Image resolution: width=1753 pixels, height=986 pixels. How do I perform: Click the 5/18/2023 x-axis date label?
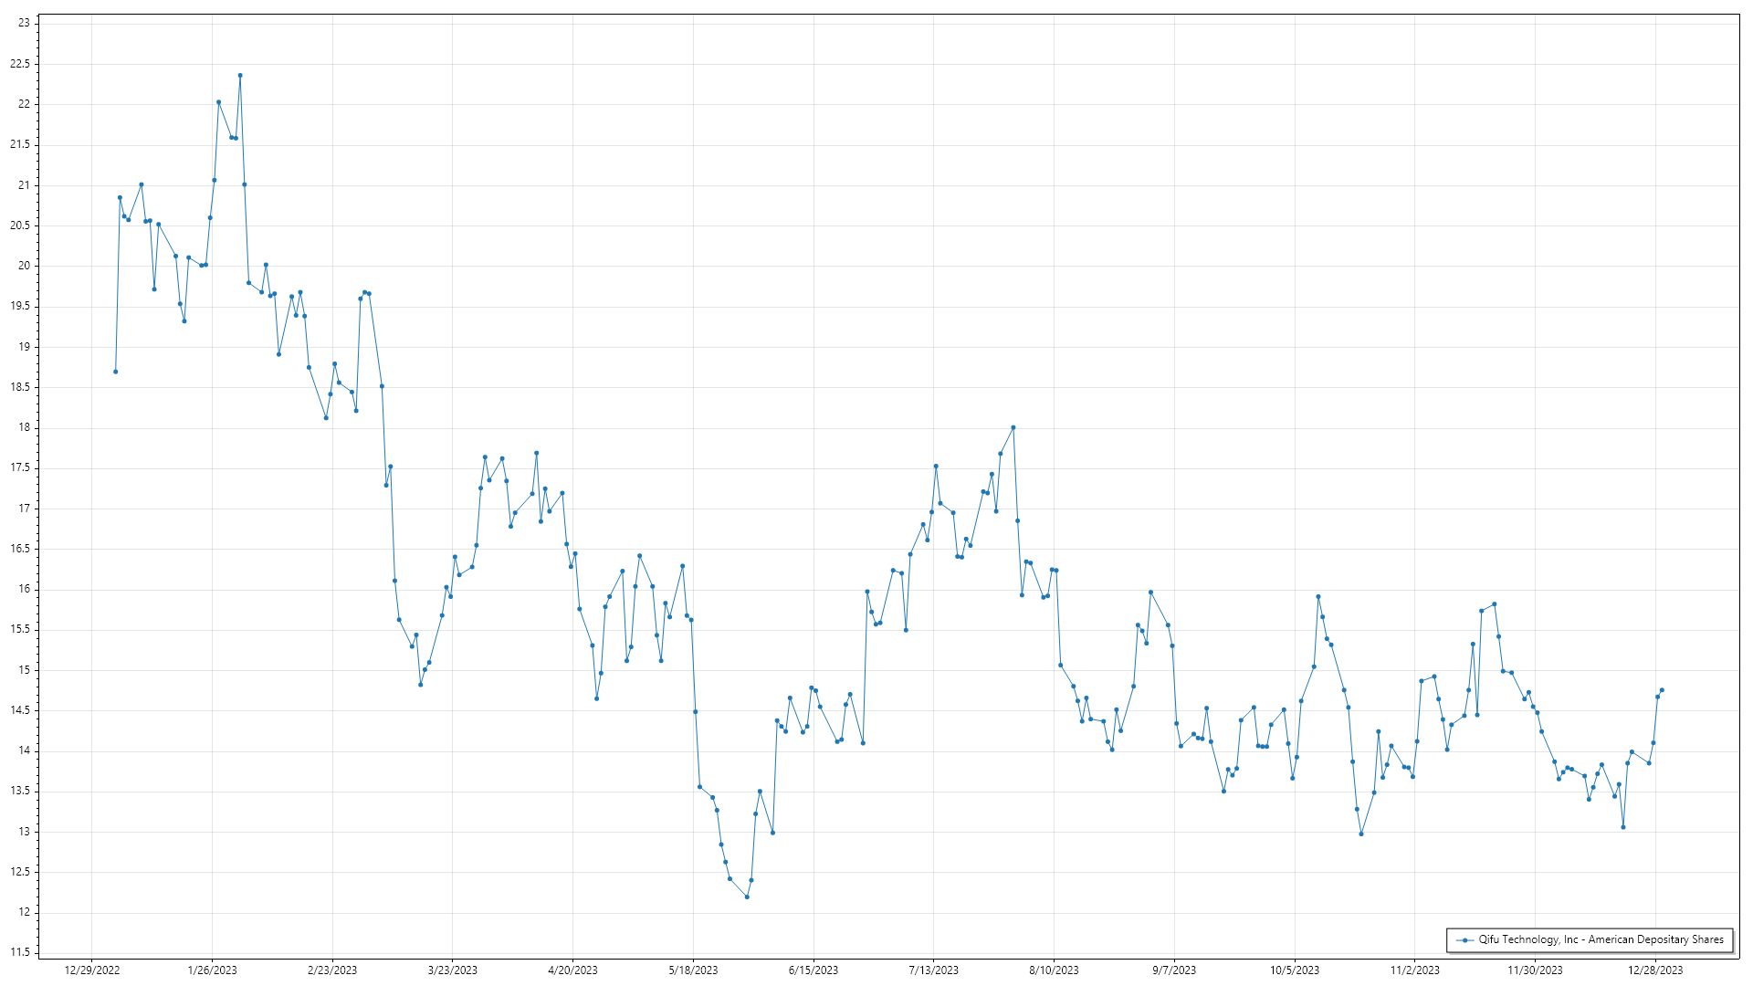tap(693, 970)
